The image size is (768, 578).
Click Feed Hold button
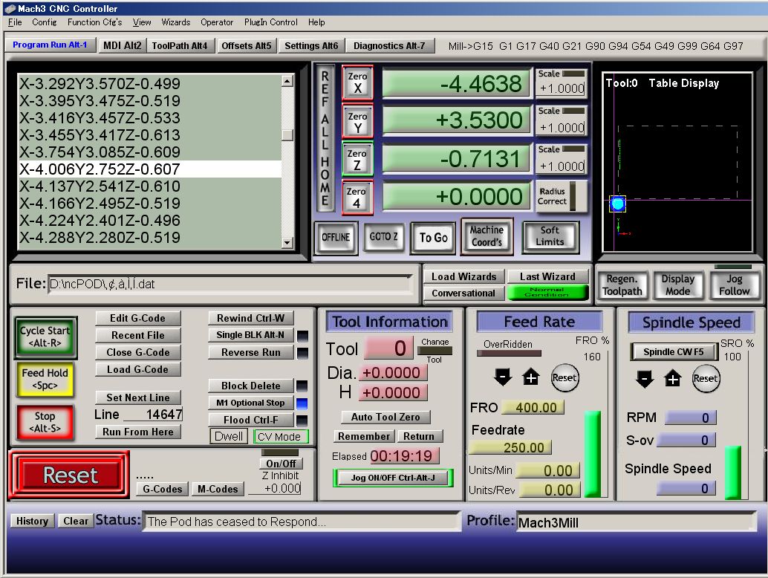(x=45, y=379)
